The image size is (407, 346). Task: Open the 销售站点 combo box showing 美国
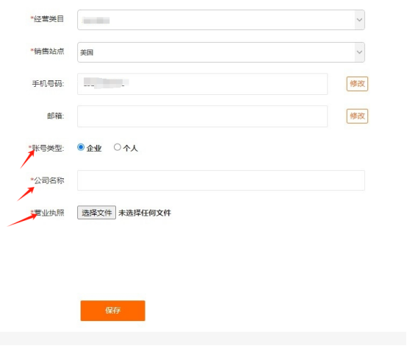point(221,52)
